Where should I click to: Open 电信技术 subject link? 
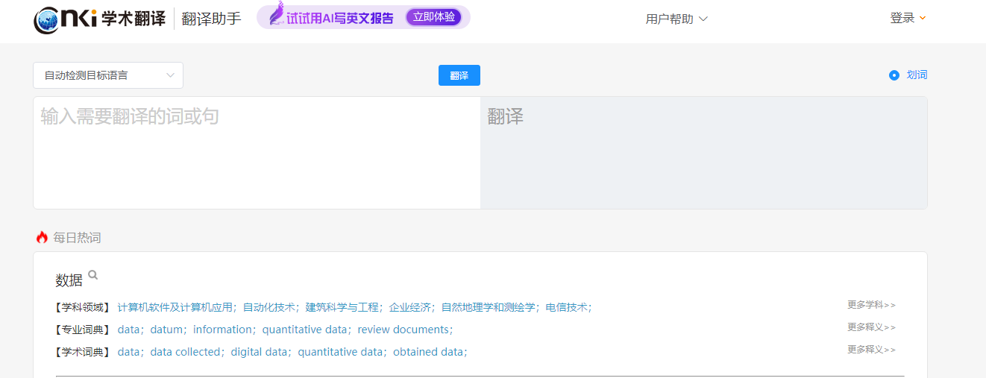tap(567, 307)
